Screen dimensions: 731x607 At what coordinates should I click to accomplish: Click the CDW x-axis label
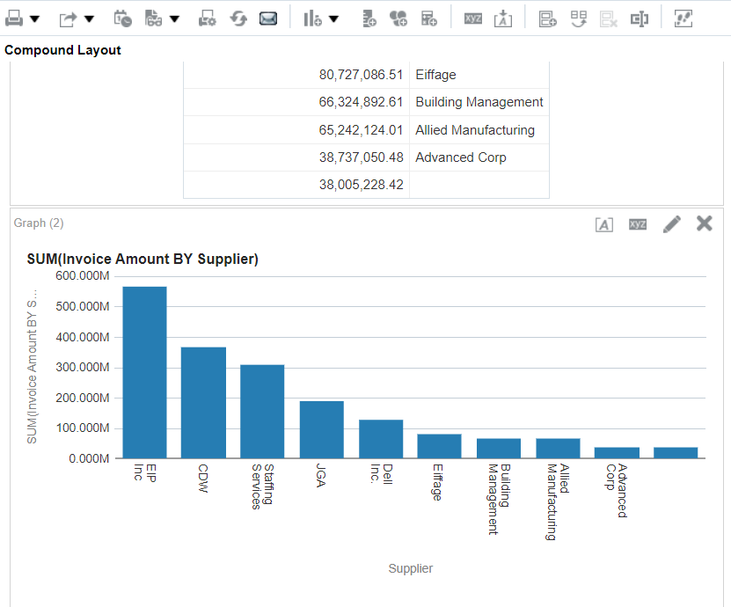pyautogui.click(x=203, y=478)
